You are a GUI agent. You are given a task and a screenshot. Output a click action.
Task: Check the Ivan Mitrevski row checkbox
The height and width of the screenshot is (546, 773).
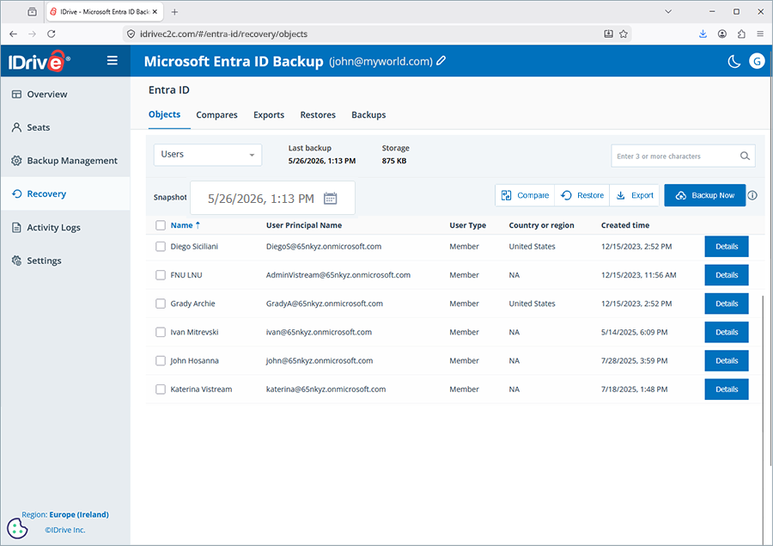(161, 332)
